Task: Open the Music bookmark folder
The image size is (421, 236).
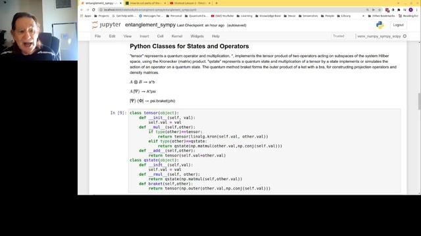Action: click(x=289, y=16)
